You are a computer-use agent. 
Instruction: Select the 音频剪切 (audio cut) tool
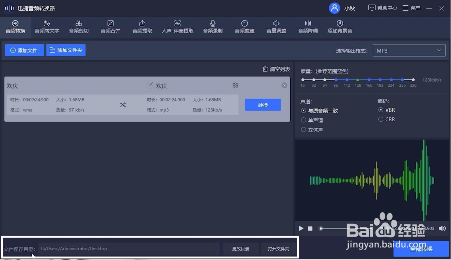point(78,27)
